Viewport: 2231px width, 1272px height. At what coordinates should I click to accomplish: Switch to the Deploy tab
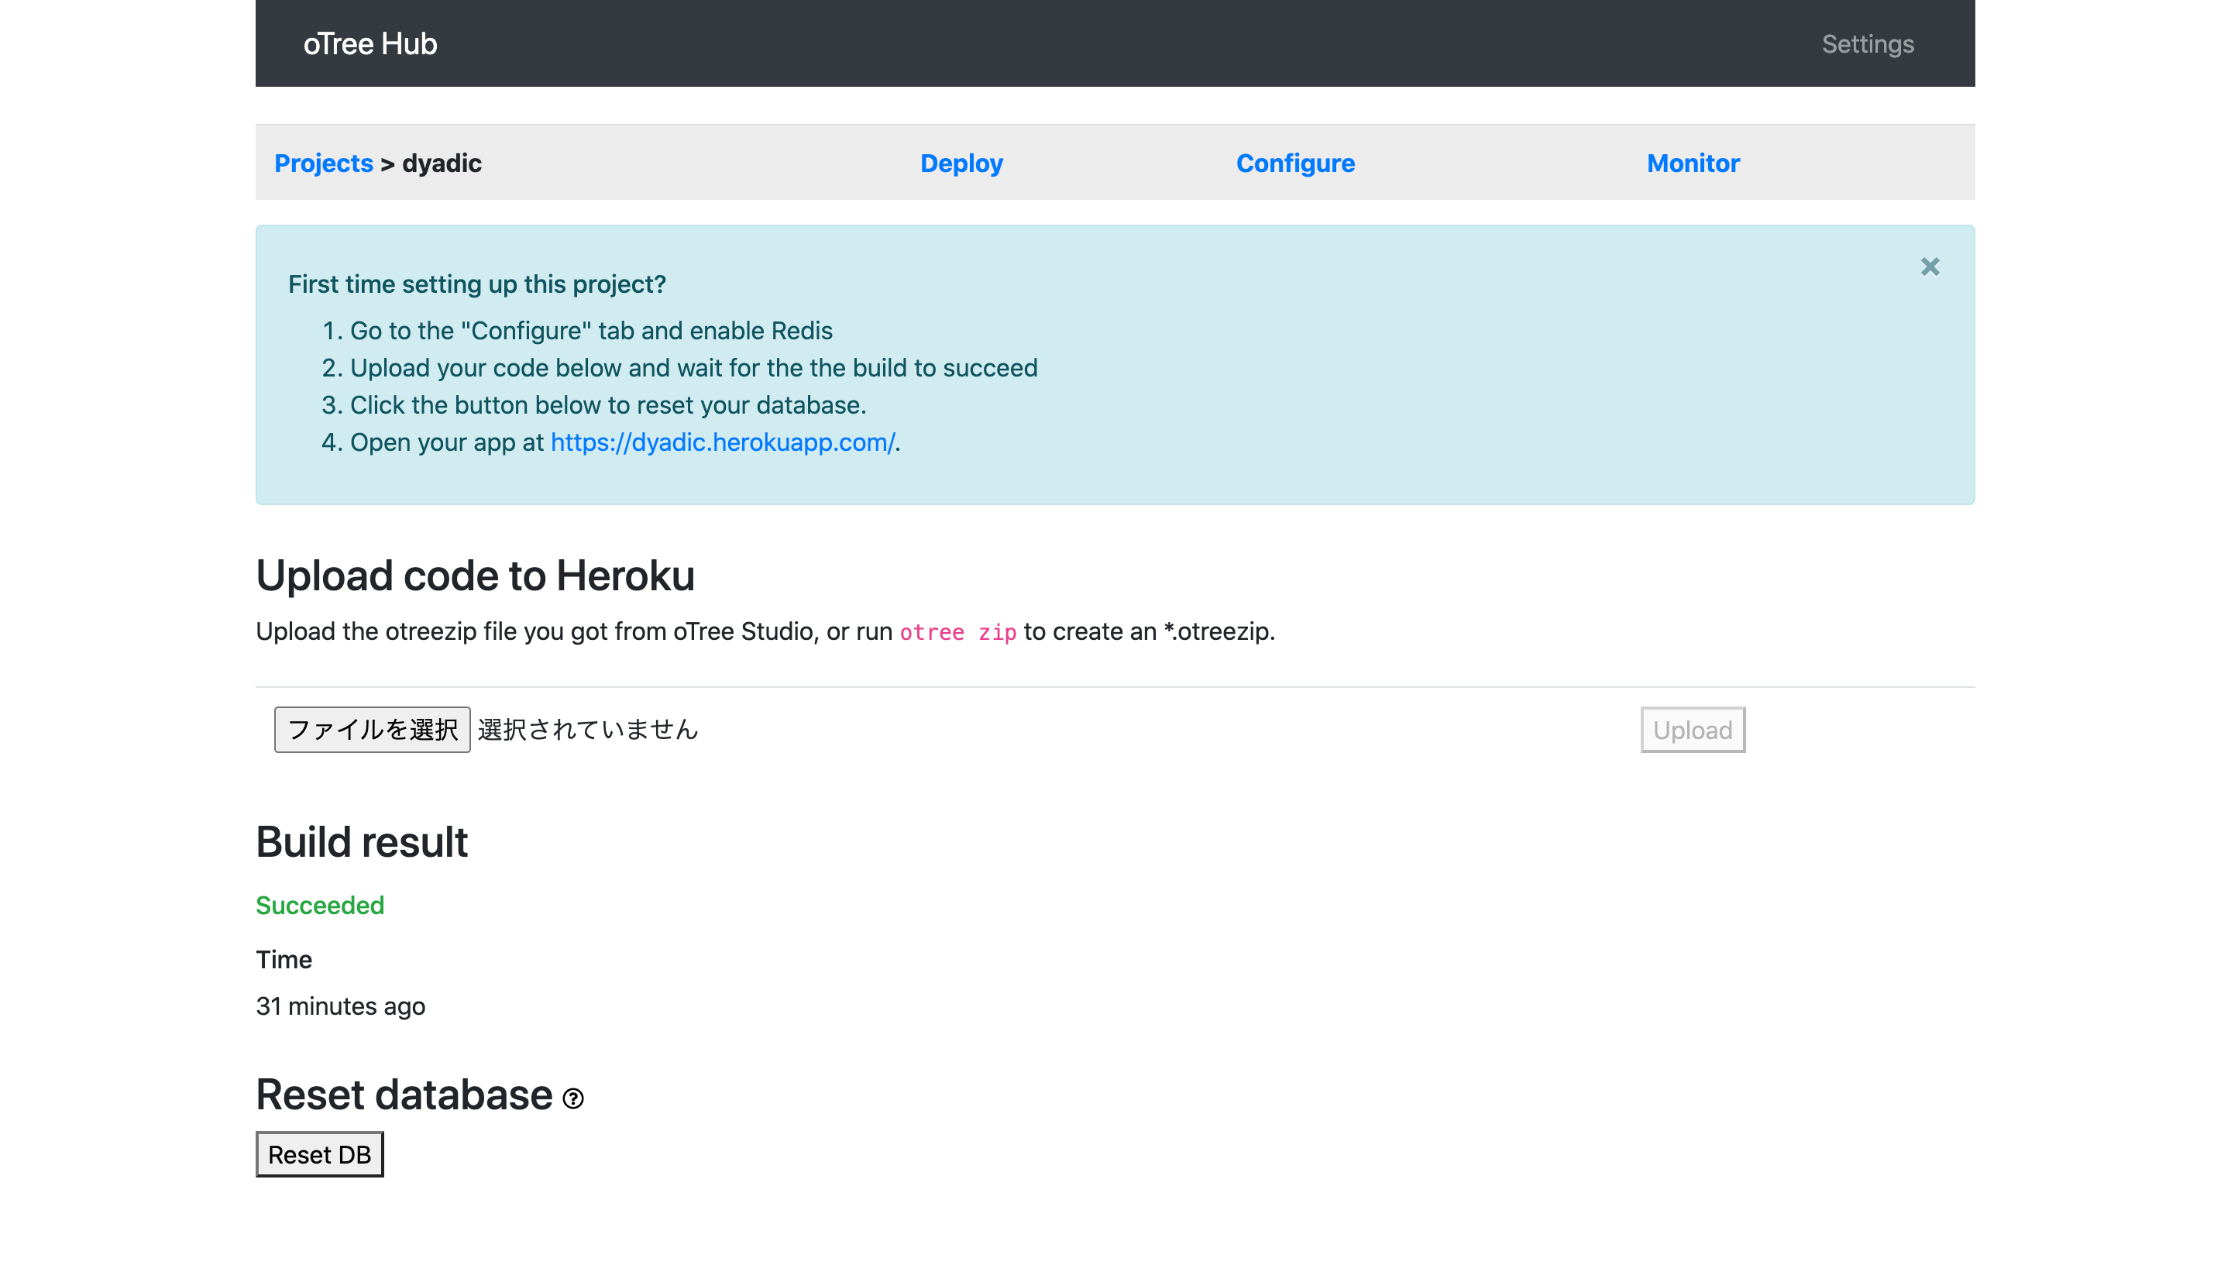[x=961, y=163]
